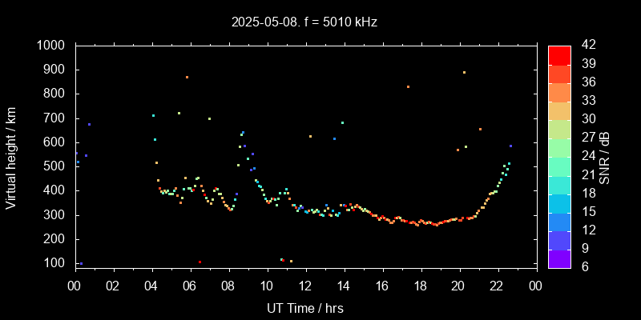Click the "SNR / dB" colorbar label
The height and width of the screenshot is (320, 641).
[605, 158]
